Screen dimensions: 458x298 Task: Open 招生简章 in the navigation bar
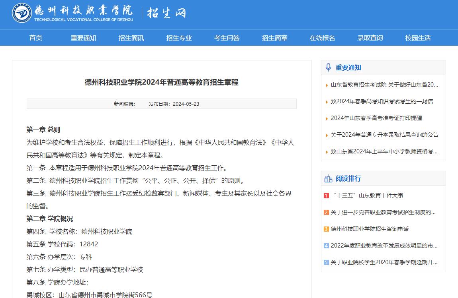click(x=274, y=38)
